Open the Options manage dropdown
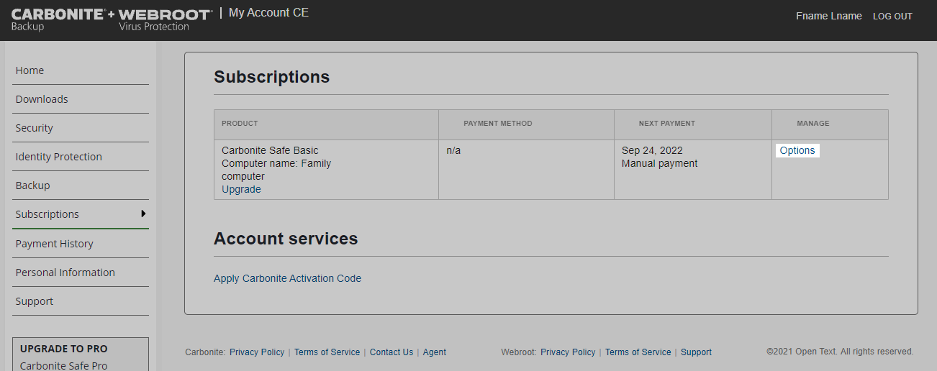Viewport: 937px width, 371px height. point(797,150)
